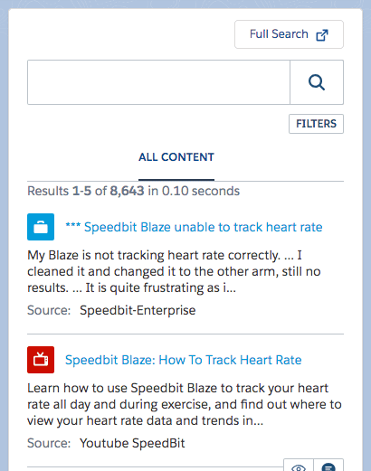371x471 pixels.
Task: Click the 'Results 1-5 of 8,643' summary text
Action: (x=133, y=191)
